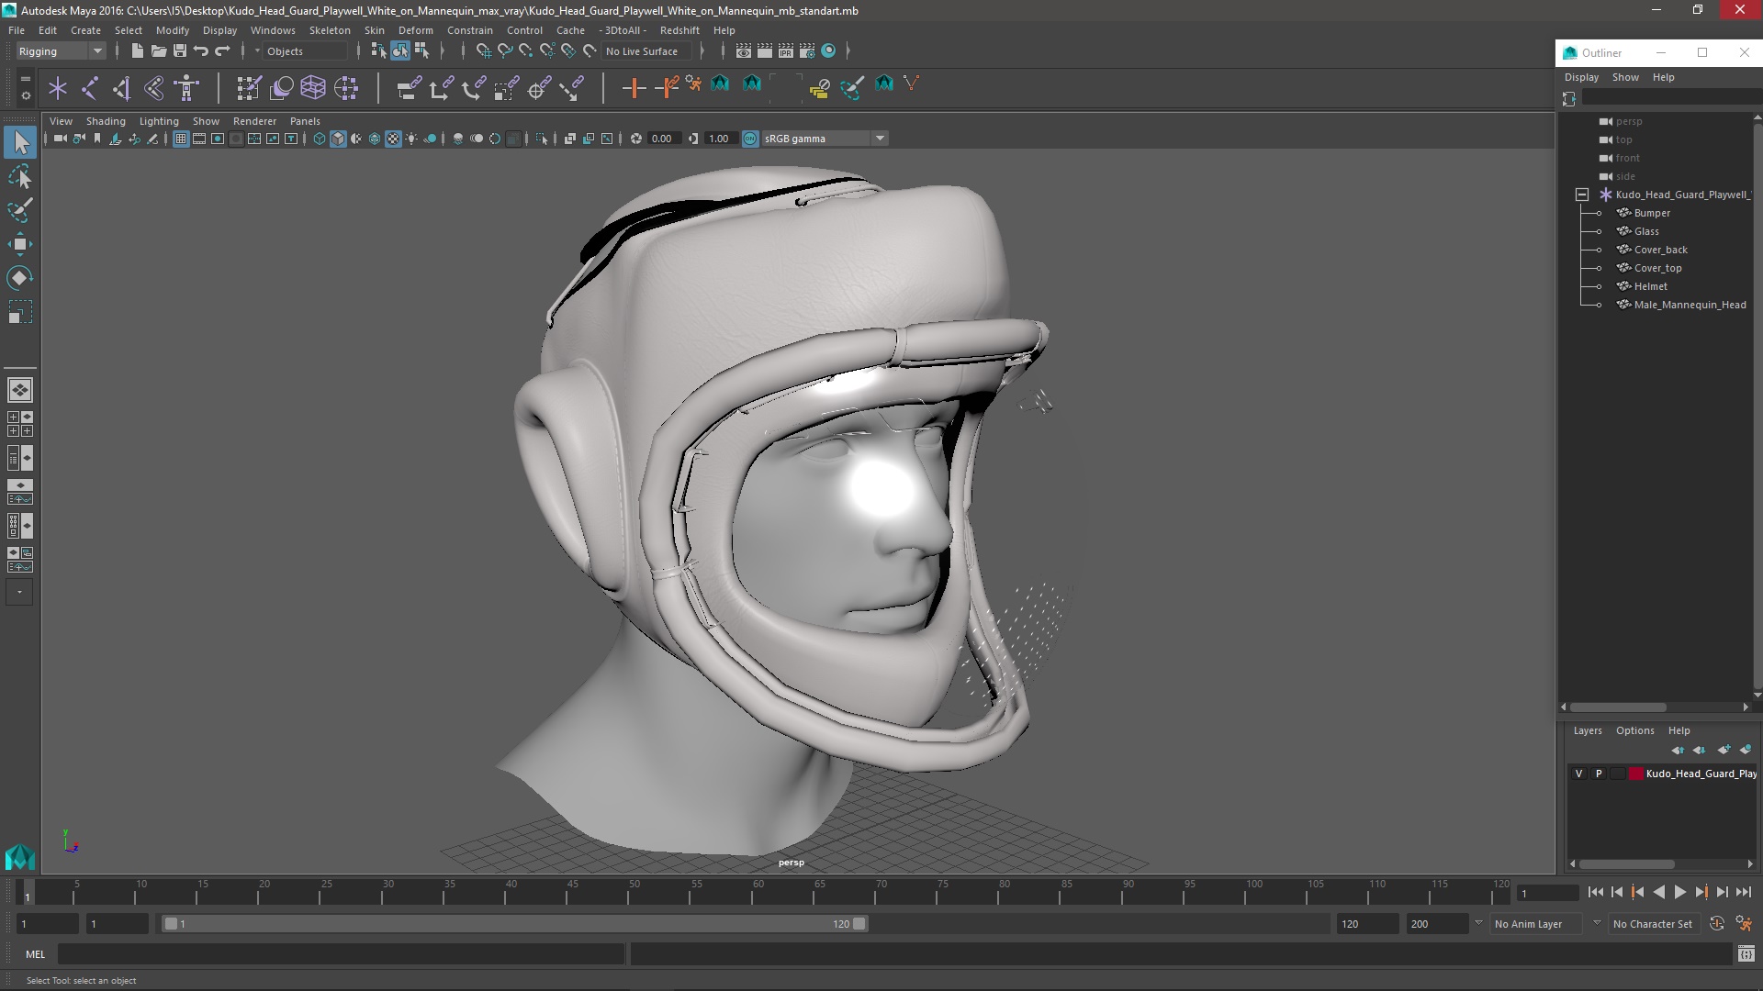The width and height of the screenshot is (1763, 991).
Task: Click the red layer color swatch
Action: 1636,774
